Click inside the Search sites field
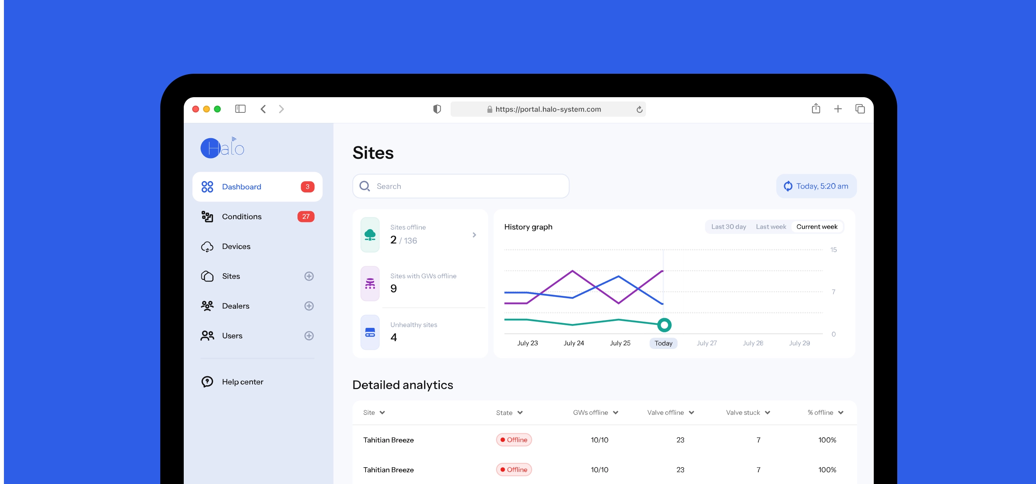Screen dimensions: 1036x484 443,186
